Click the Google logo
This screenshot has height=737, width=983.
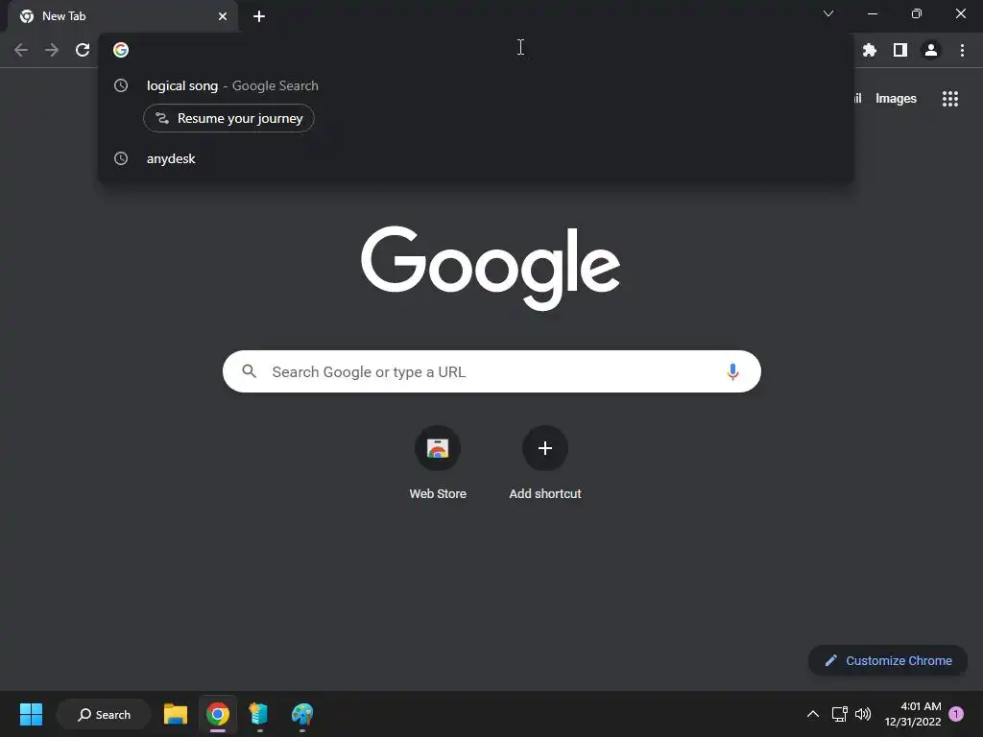pyautogui.click(x=491, y=269)
